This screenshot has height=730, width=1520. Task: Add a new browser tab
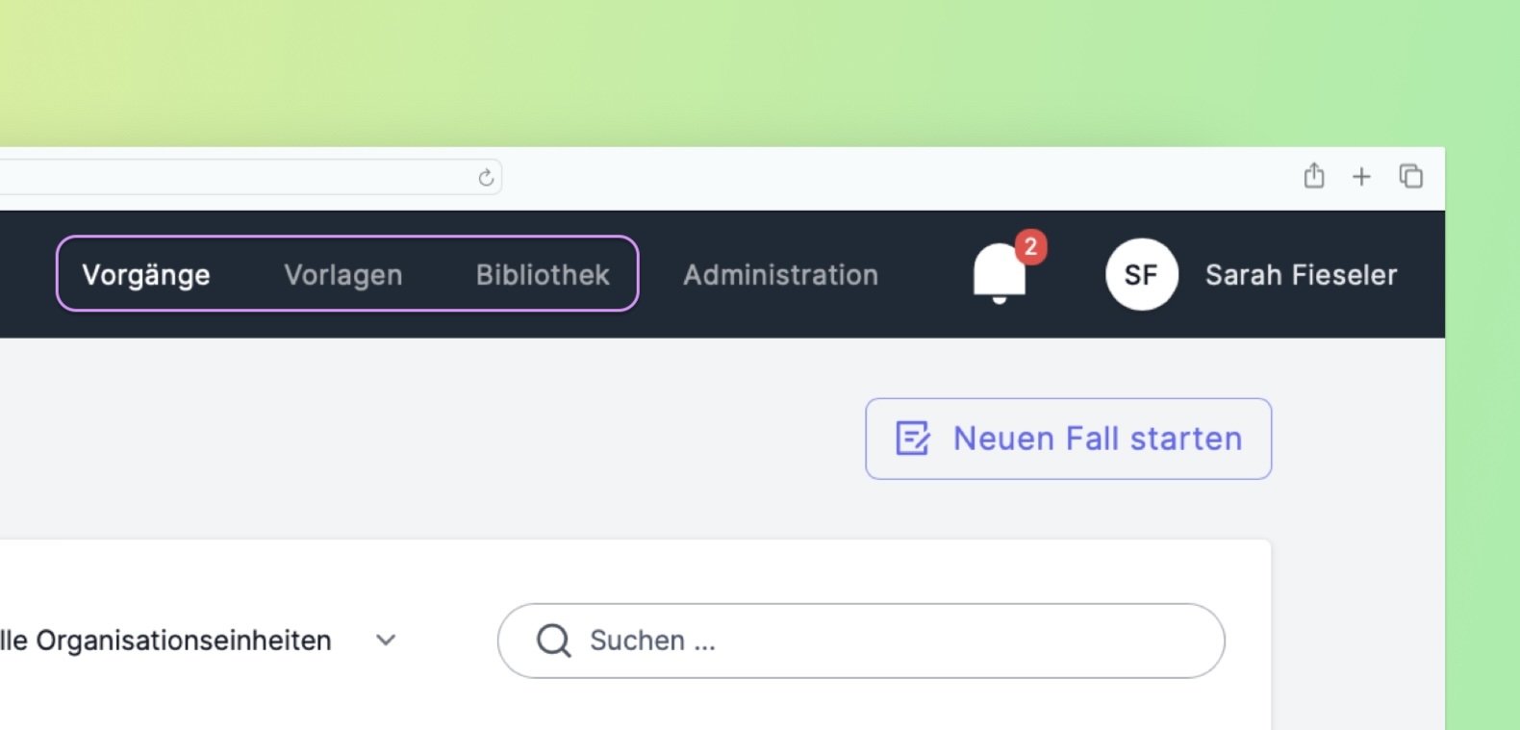coord(1361,177)
